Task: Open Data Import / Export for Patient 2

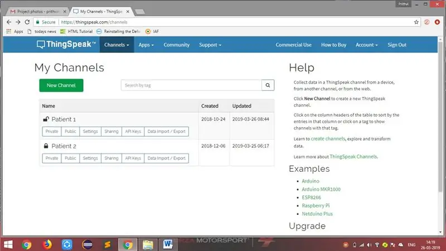Action: [166, 158]
